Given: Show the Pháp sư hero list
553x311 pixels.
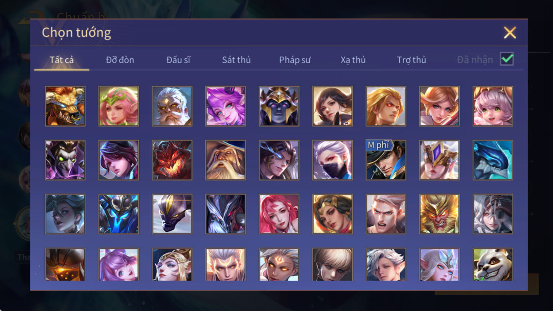Looking at the screenshot, I should click(x=295, y=60).
